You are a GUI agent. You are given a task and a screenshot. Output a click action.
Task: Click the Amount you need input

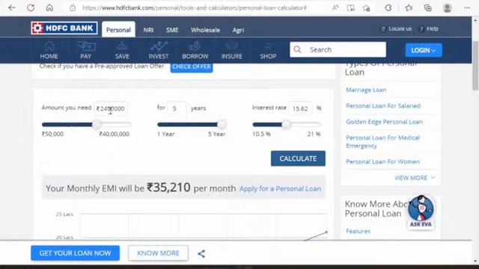click(111, 108)
